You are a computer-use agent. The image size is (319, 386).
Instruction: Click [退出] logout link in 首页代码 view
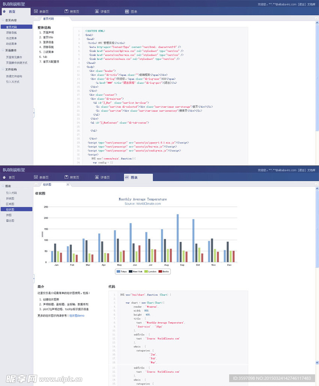click(x=301, y=4)
